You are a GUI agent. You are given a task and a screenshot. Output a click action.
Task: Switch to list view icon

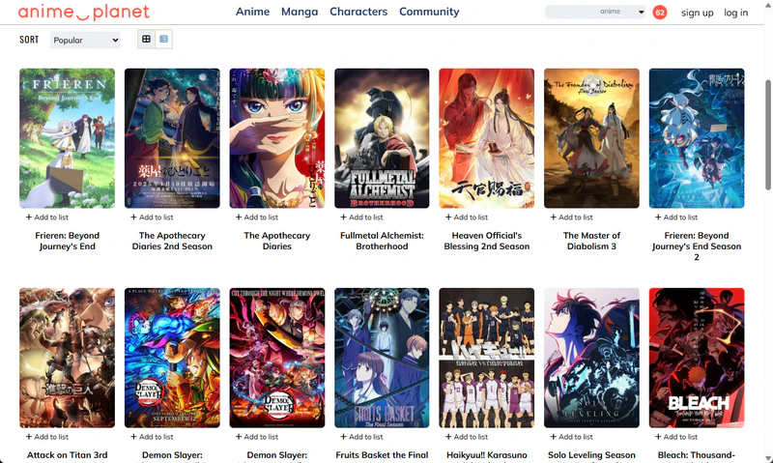click(163, 39)
